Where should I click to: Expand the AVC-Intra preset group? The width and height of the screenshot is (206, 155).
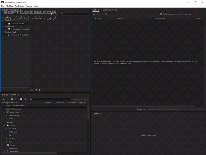tap(6, 129)
